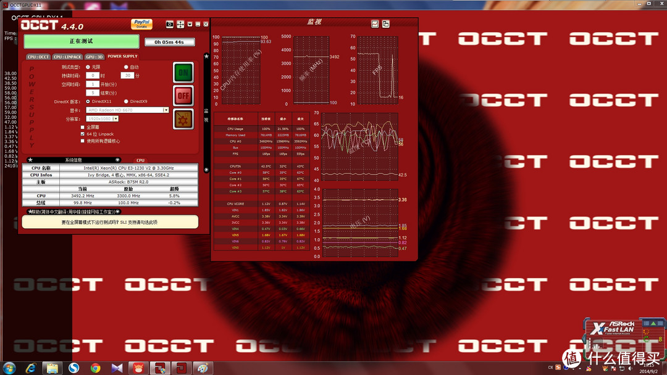Switch to the second OCCT taskbar icon

[x=181, y=368]
